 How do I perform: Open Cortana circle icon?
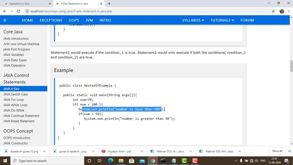(x=89, y=161)
